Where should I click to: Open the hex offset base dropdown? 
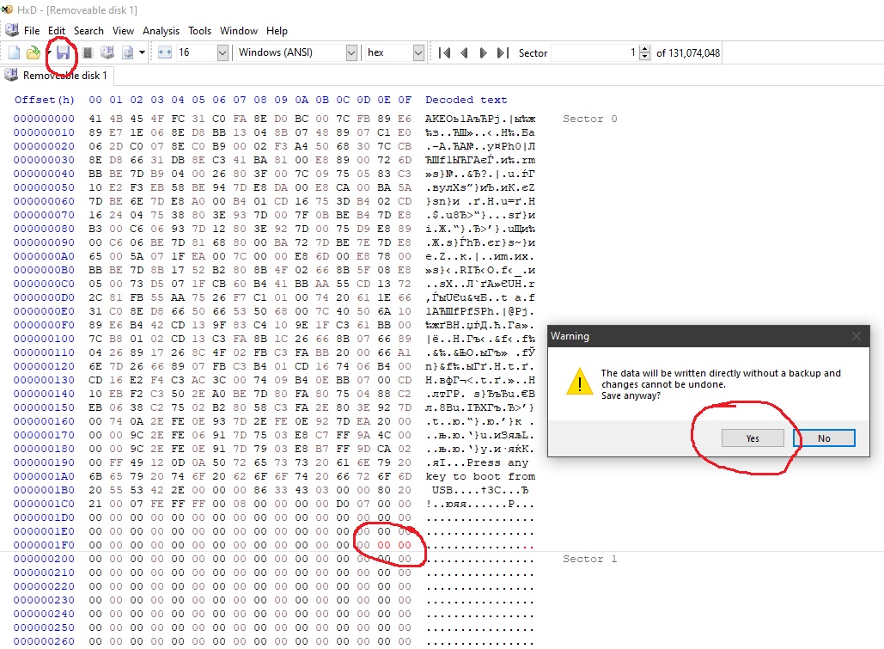[418, 53]
